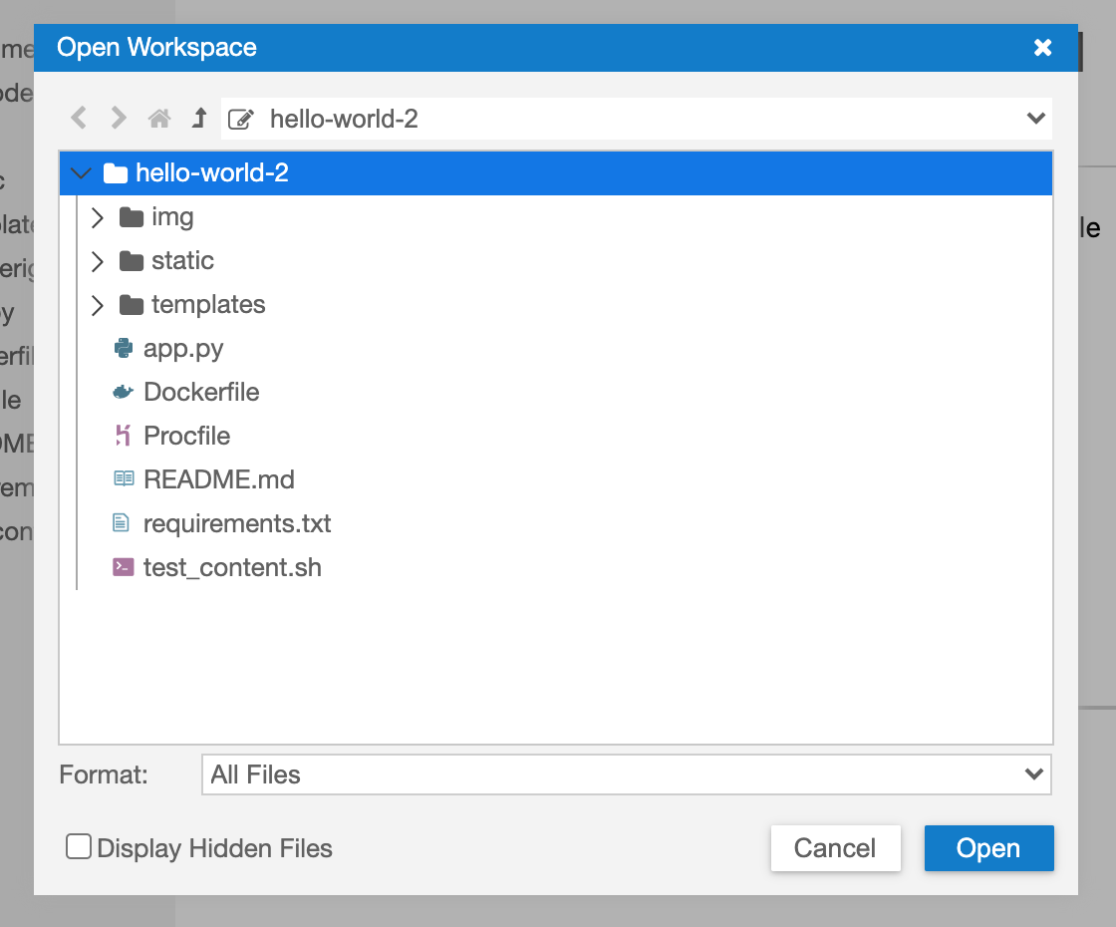Click the img folder icon
This screenshot has width=1116, height=927.
(x=131, y=217)
